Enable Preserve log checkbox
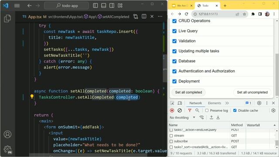This screenshot has width=279, height=157. click(207, 110)
